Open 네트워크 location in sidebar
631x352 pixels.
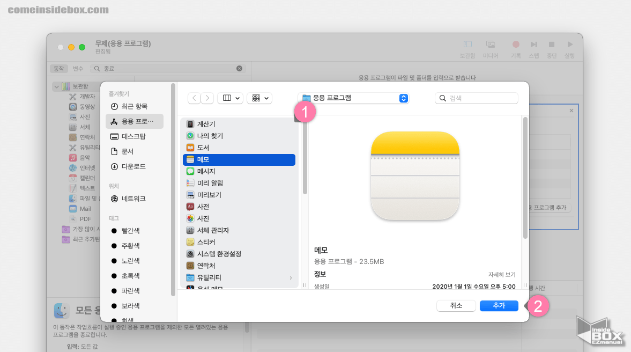tap(135, 199)
